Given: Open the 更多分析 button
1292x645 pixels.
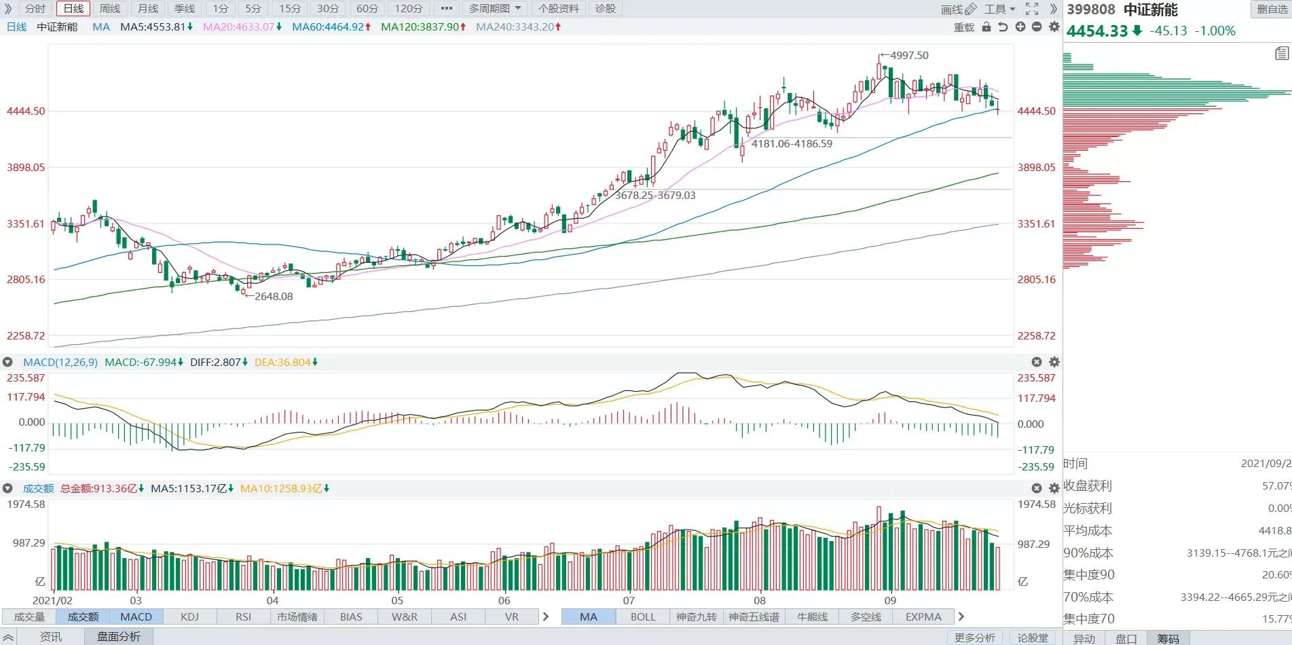Looking at the screenshot, I should pyautogui.click(x=975, y=638).
